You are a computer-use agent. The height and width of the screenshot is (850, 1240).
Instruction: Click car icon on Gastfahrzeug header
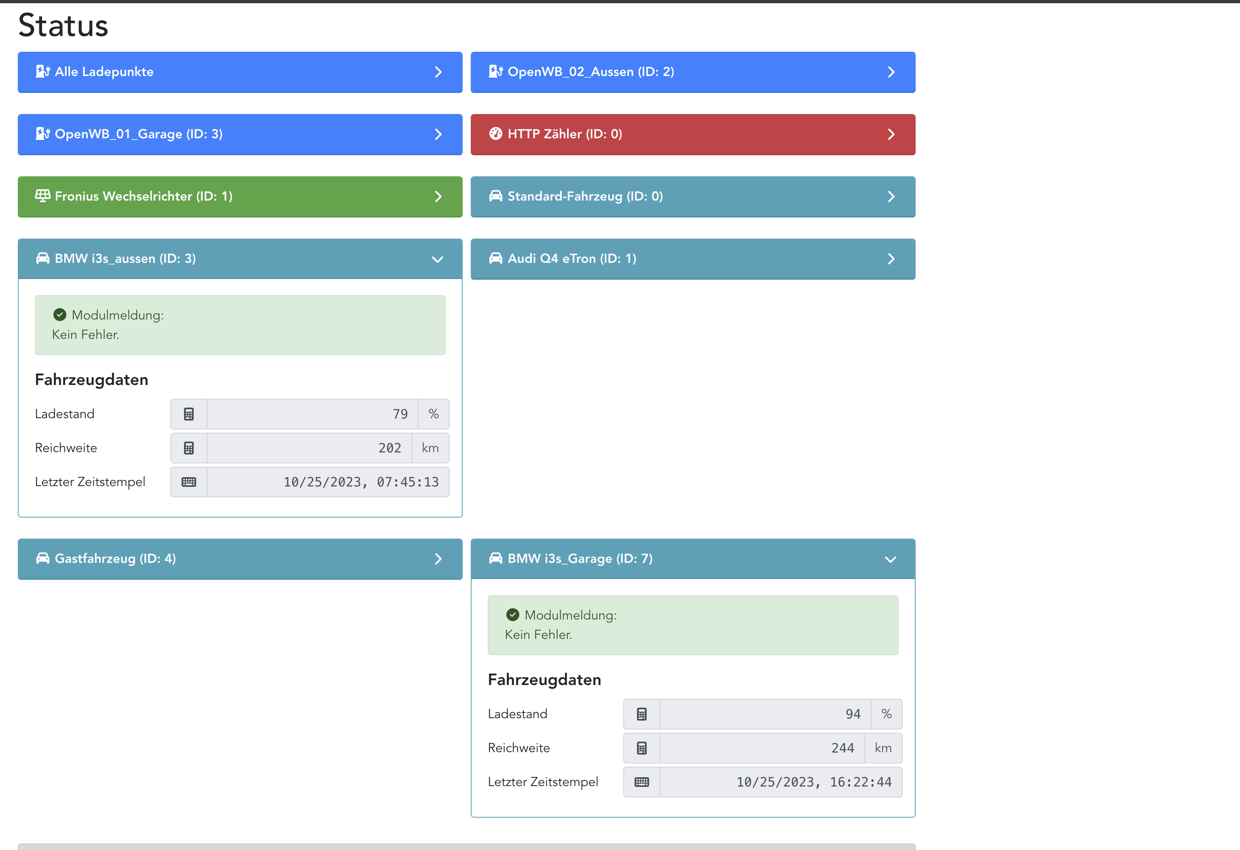[43, 559]
